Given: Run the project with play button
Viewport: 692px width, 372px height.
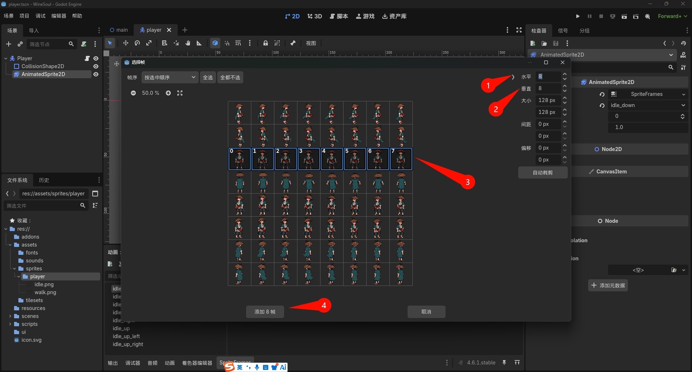Looking at the screenshot, I should pos(578,16).
